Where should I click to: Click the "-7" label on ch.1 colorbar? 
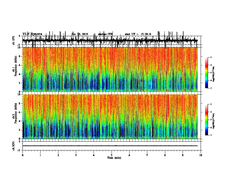(210, 88)
